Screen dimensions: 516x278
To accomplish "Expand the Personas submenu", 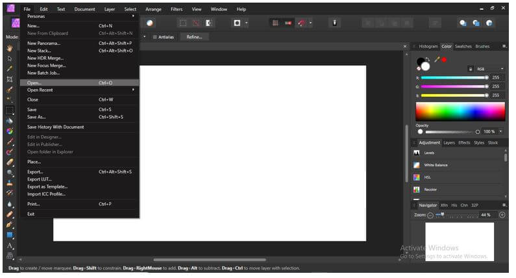I will tap(79, 16).
